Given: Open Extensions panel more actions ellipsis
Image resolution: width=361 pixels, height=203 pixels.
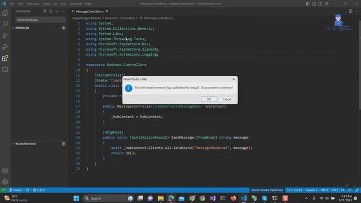Looking at the screenshot, I should click(63, 11).
